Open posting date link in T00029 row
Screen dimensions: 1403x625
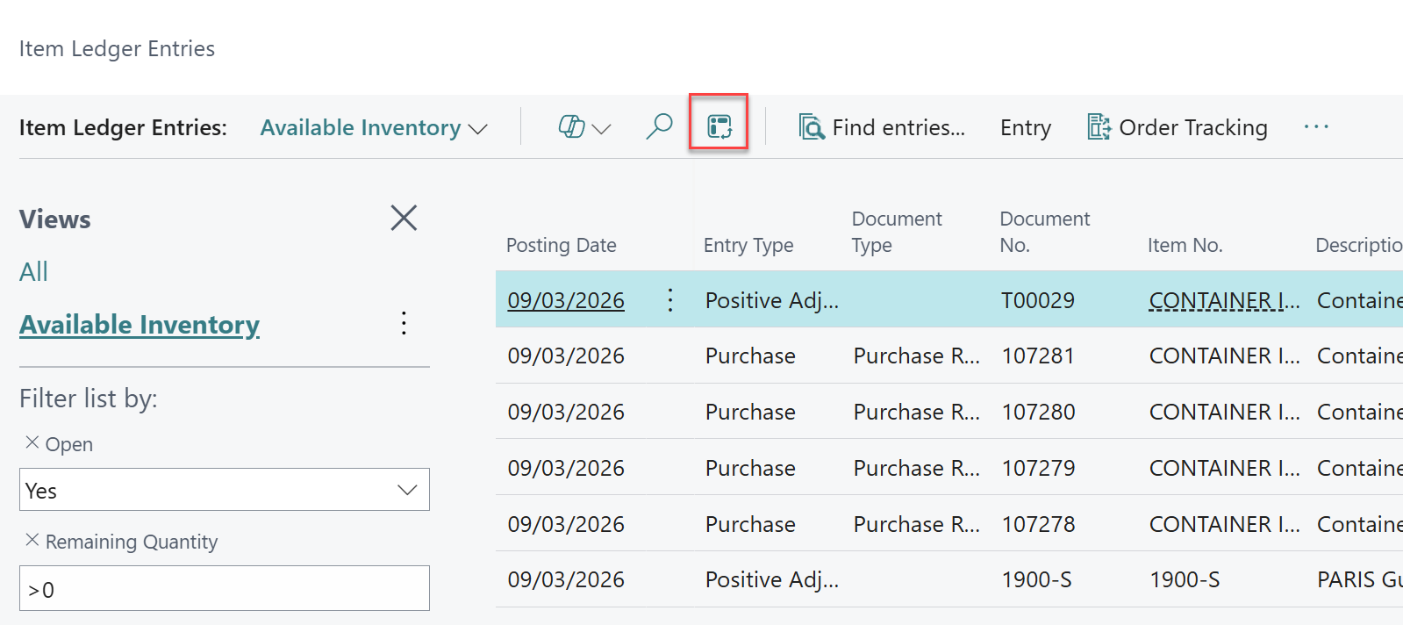click(x=566, y=300)
